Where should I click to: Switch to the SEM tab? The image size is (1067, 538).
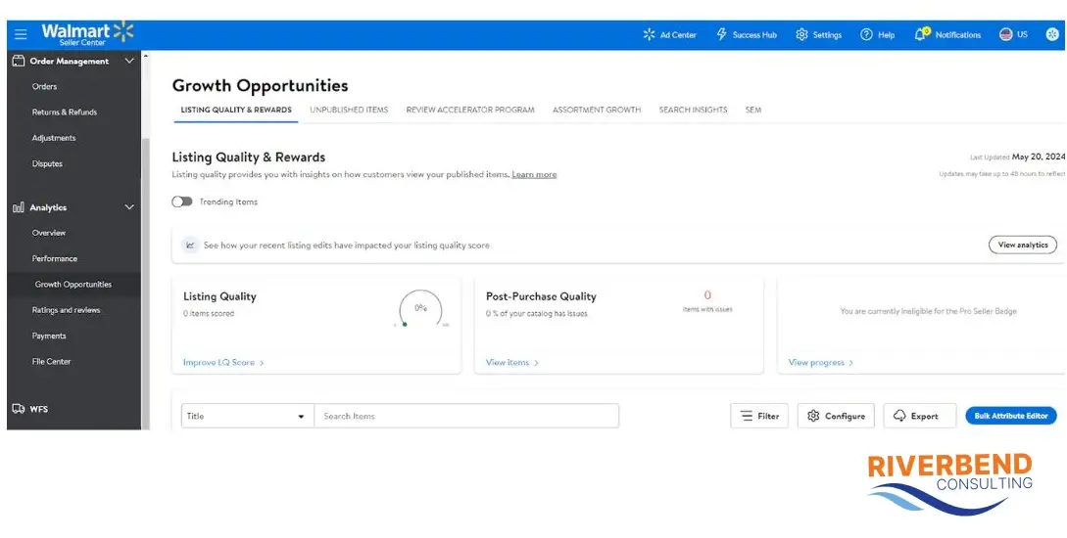click(753, 110)
